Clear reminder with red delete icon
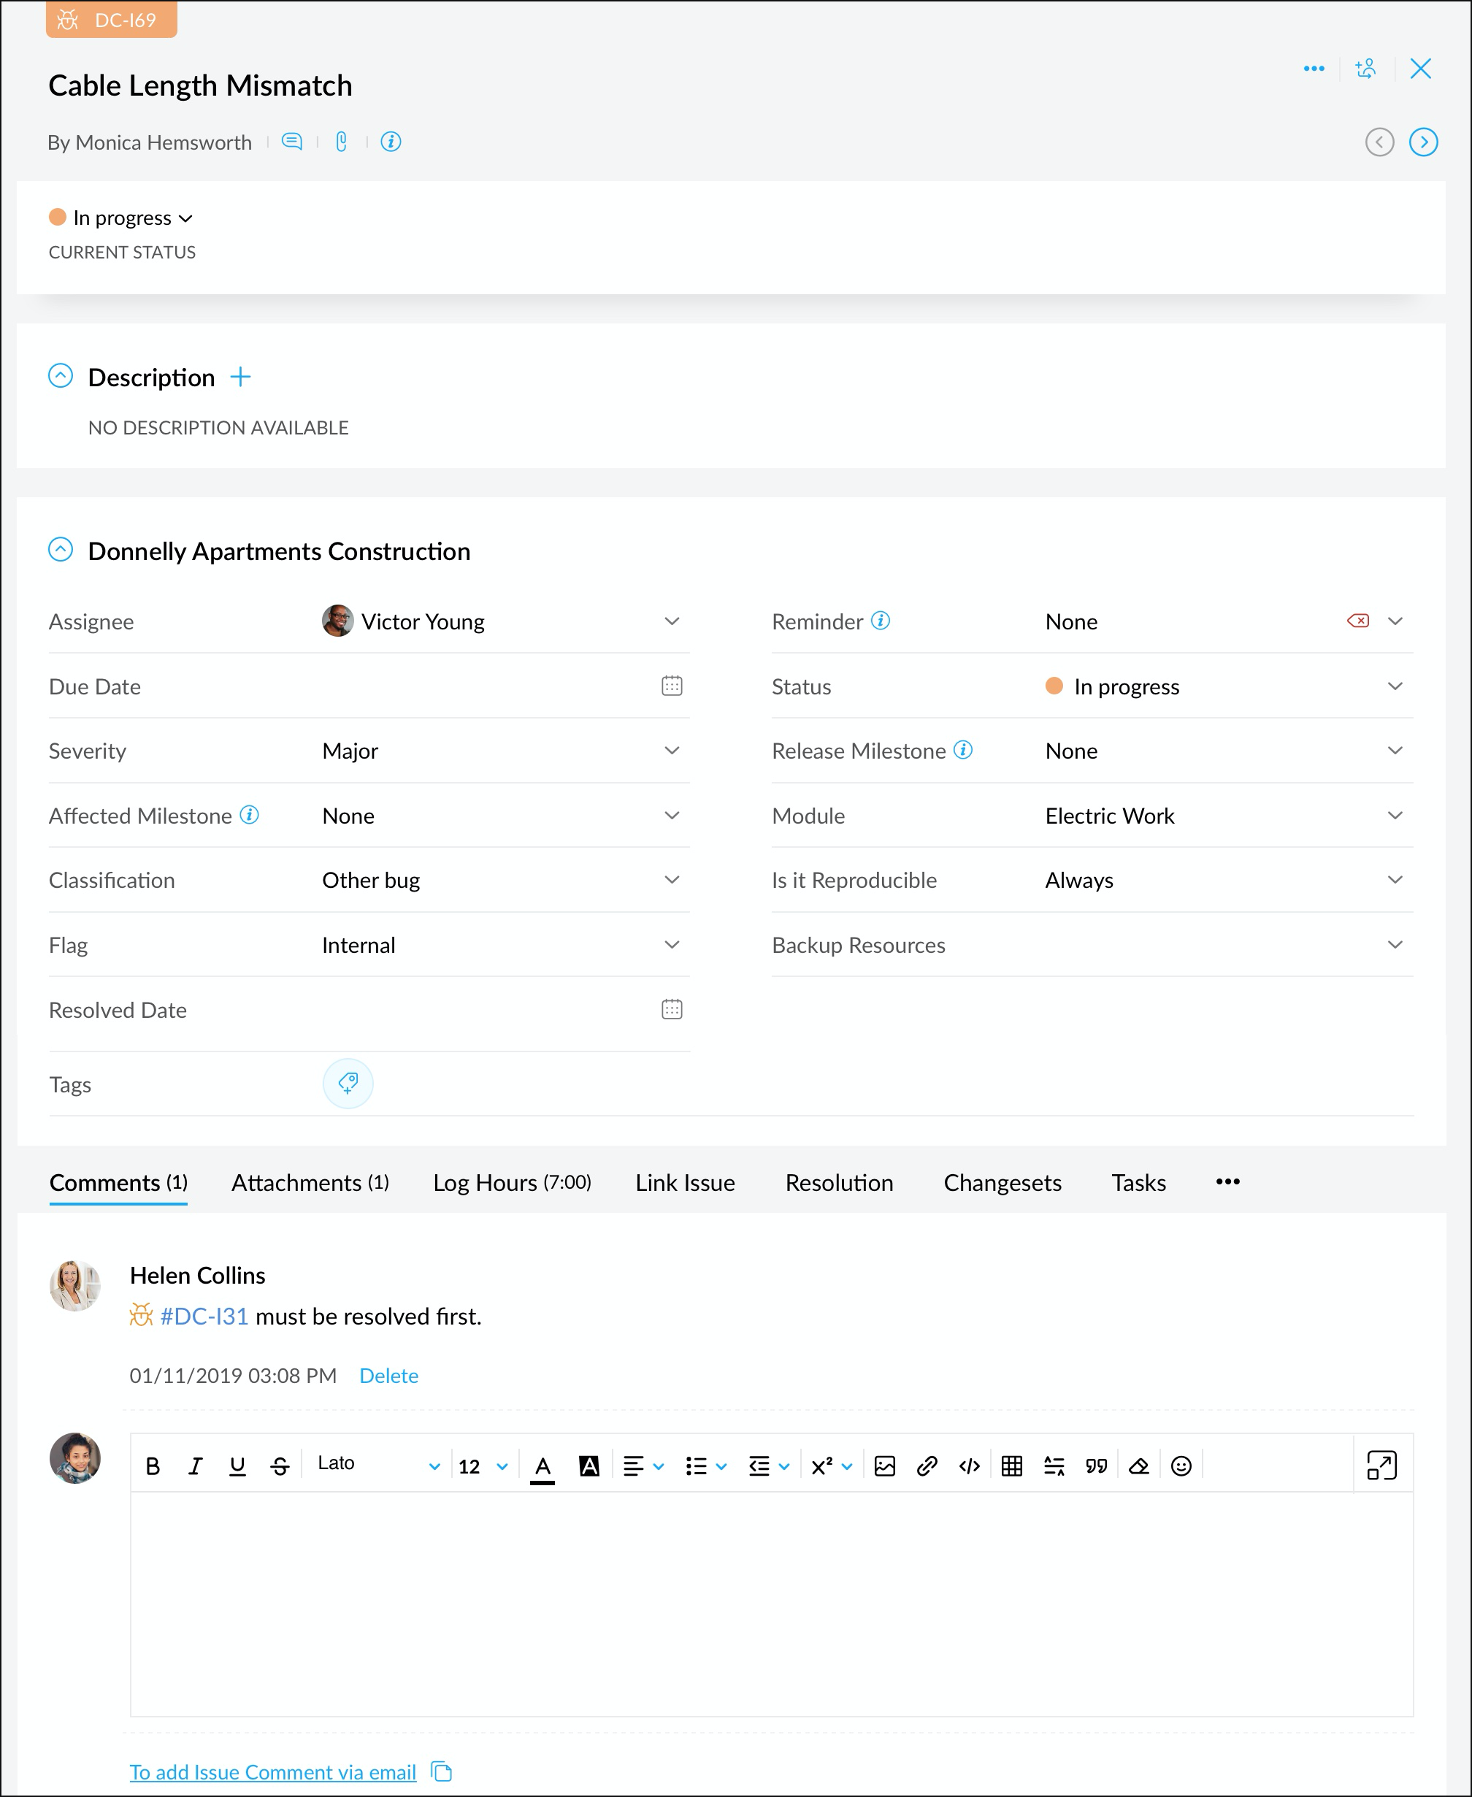The width and height of the screenshot is (1472, 1797). coord(1357,621)
